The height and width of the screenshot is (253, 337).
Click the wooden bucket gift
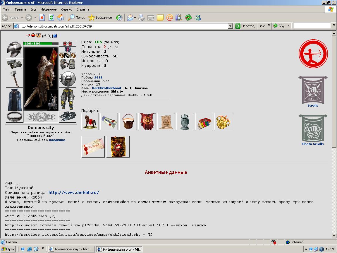pyautogui.click(x=128, y=122)
